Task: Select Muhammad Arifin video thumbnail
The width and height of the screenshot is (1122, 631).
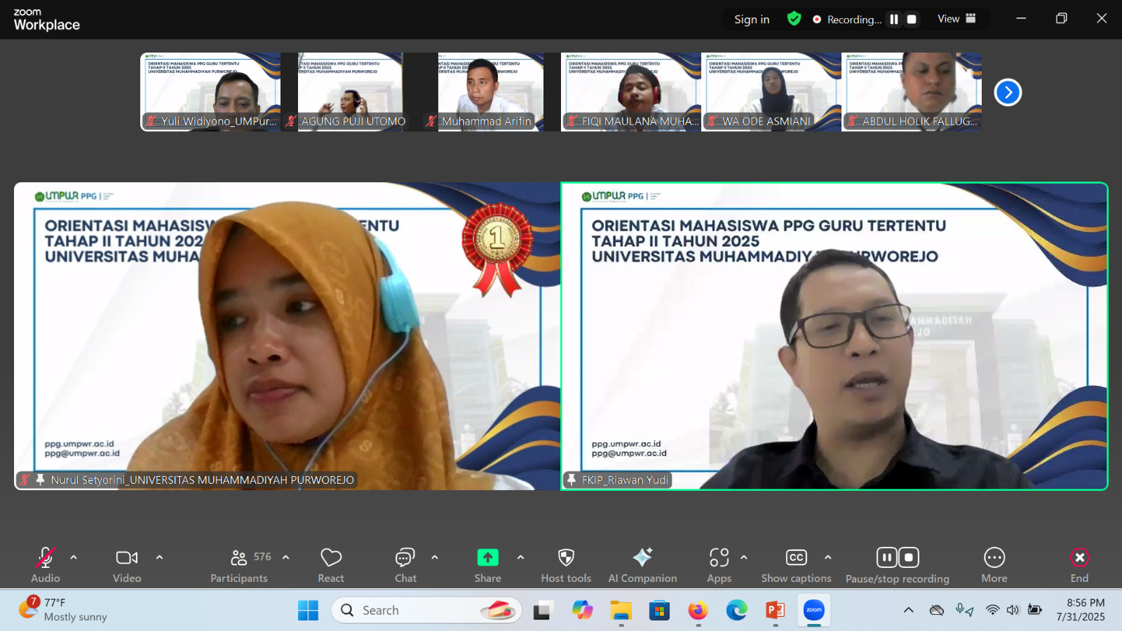Action: point(491,92)
